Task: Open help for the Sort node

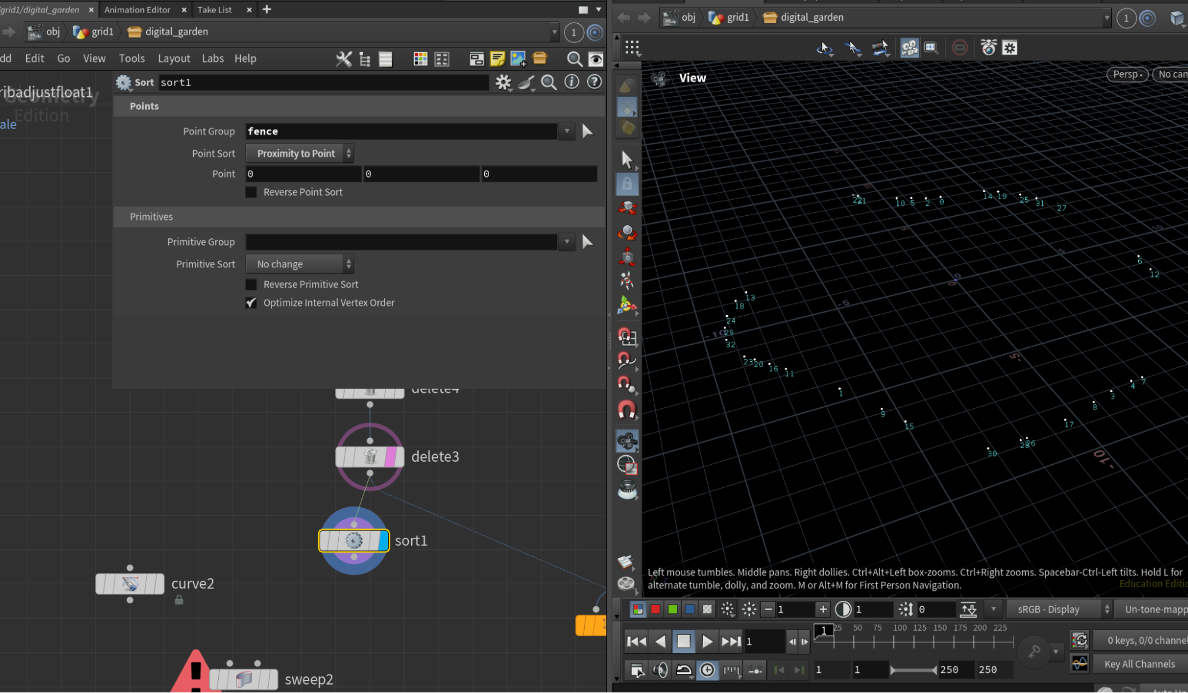Action: (594, 82)
